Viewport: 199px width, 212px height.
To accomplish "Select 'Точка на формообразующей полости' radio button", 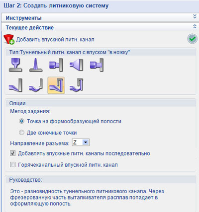I will (21, 121).
